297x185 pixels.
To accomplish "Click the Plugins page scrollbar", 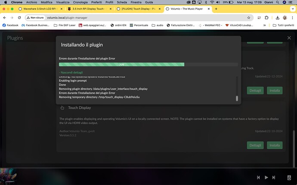I will 294,149.
